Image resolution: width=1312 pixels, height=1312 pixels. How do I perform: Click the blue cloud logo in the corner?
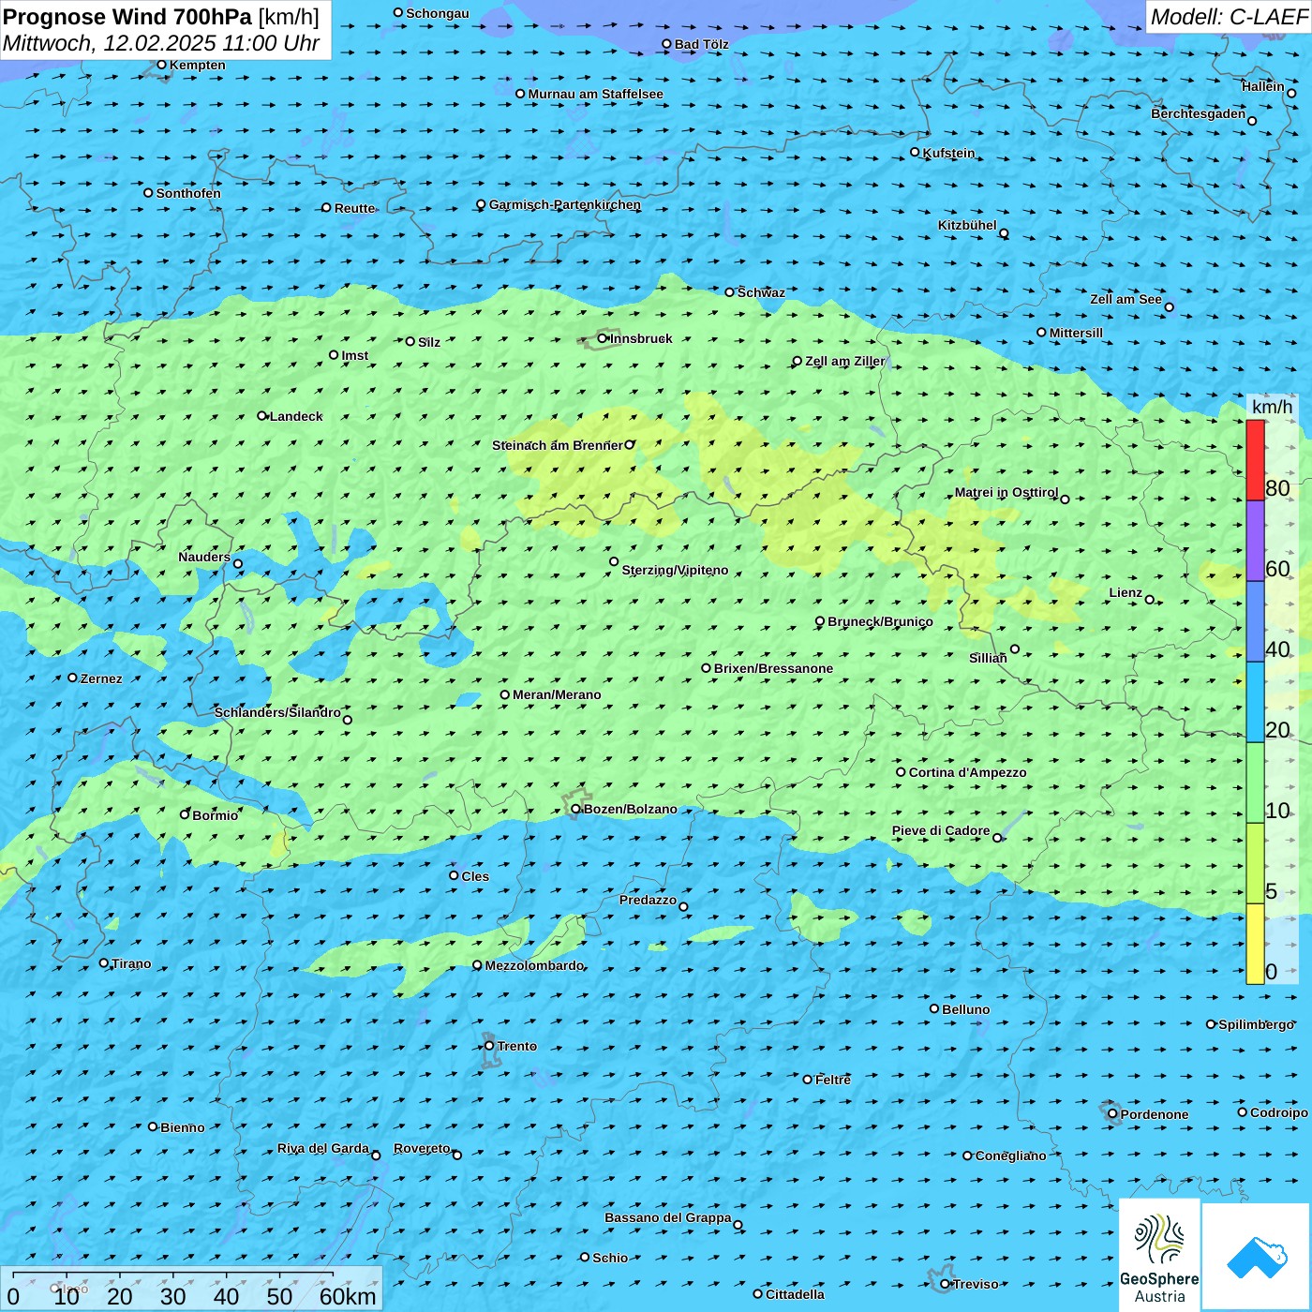(1256, 1257)
